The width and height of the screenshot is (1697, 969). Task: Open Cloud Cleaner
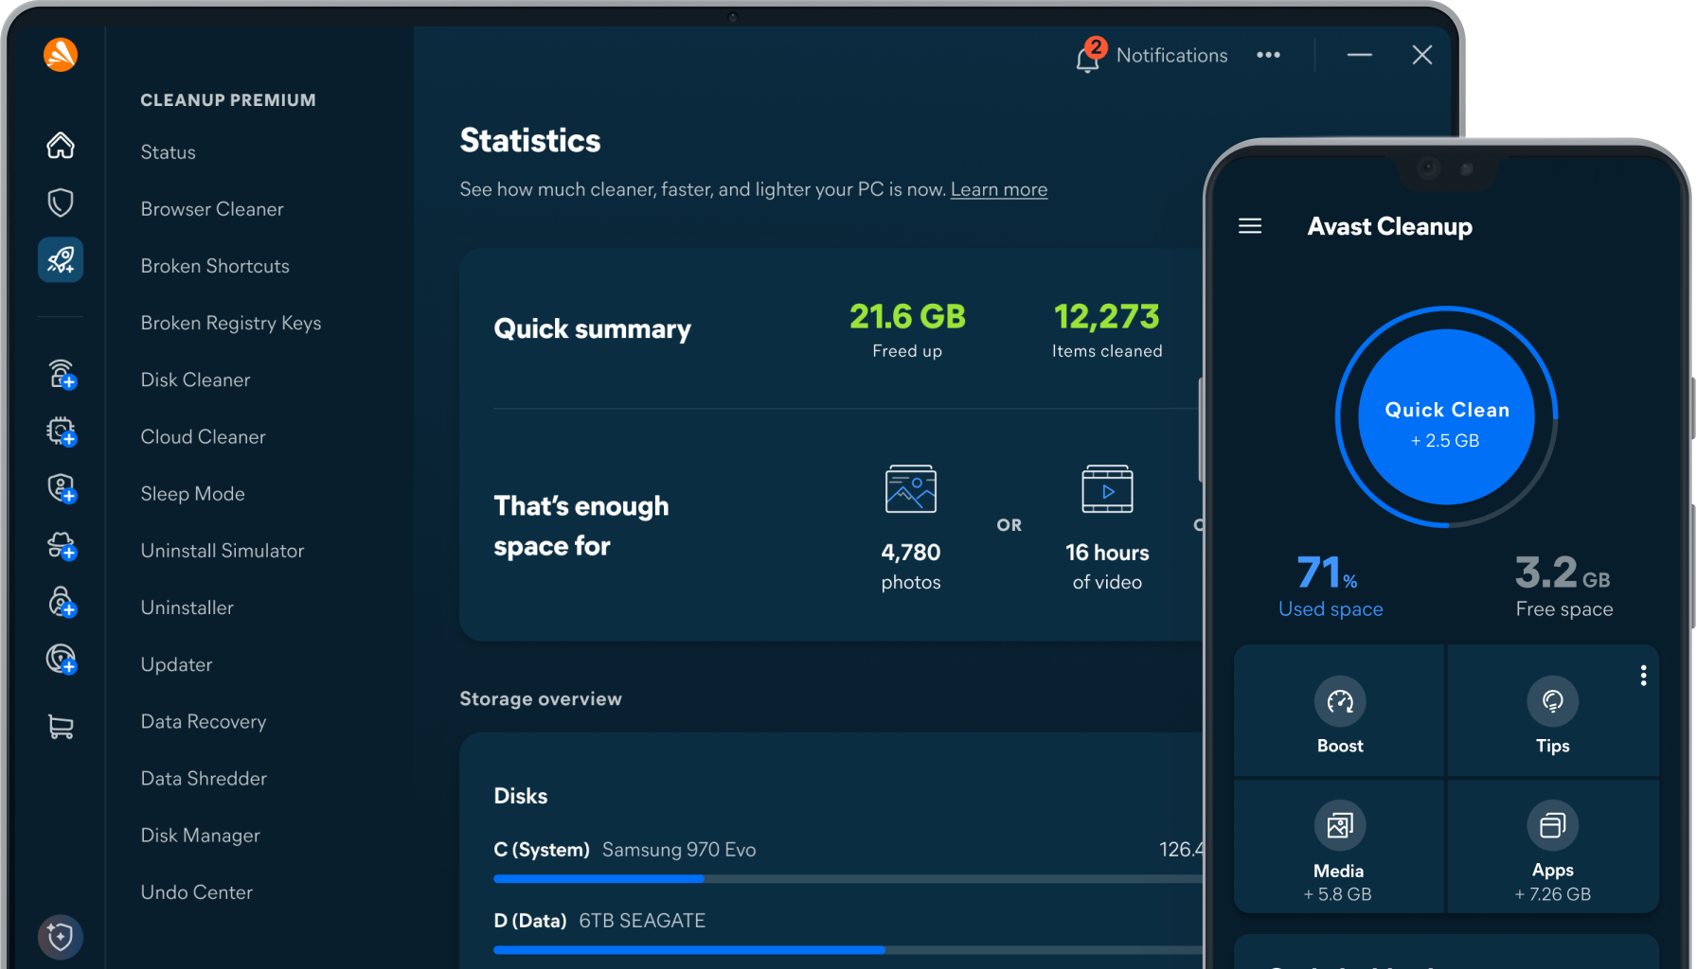204,437
